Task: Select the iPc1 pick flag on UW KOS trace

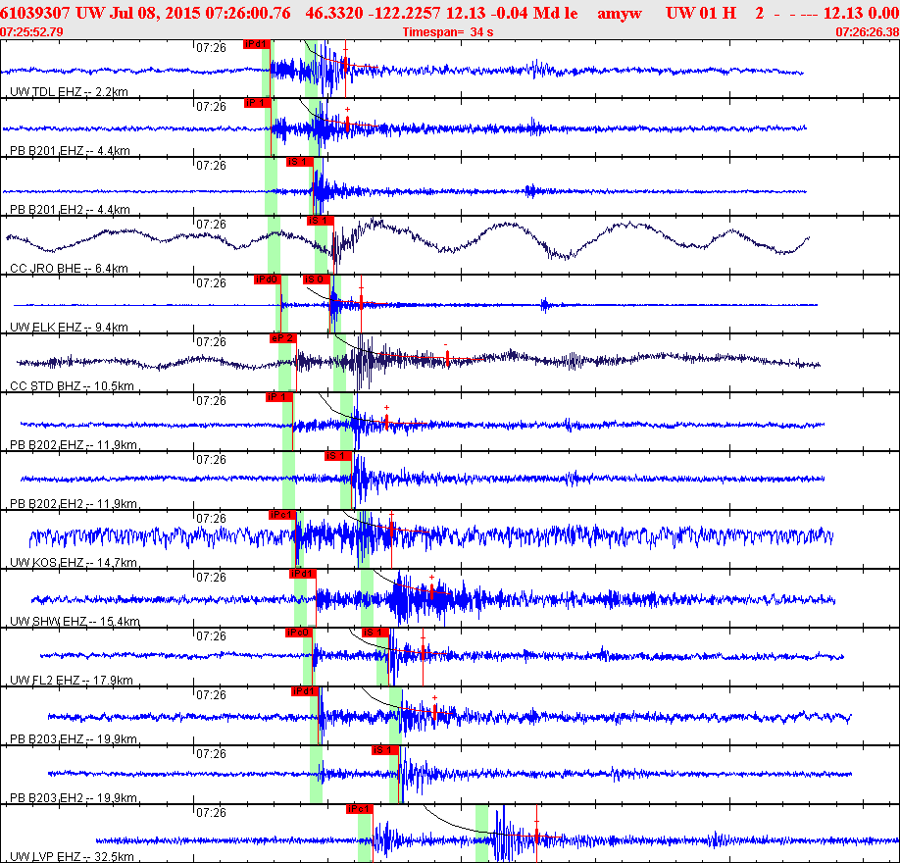Action: point(282,515)
